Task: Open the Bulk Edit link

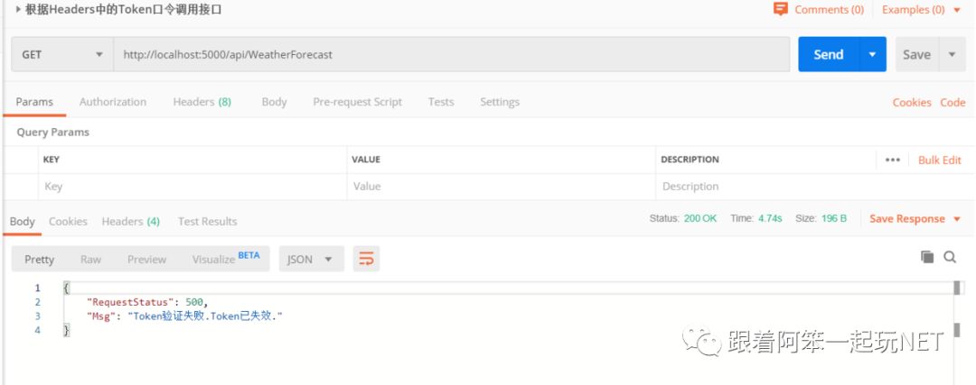Action: pyautogui.click(x=939, y=160)
